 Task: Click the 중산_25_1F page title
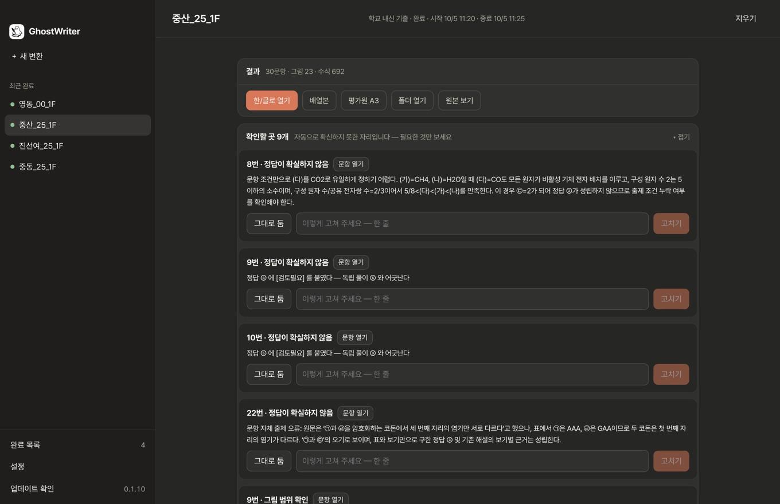196,18
